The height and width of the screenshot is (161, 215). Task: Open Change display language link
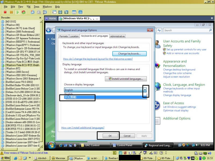(x=177, y=95)
